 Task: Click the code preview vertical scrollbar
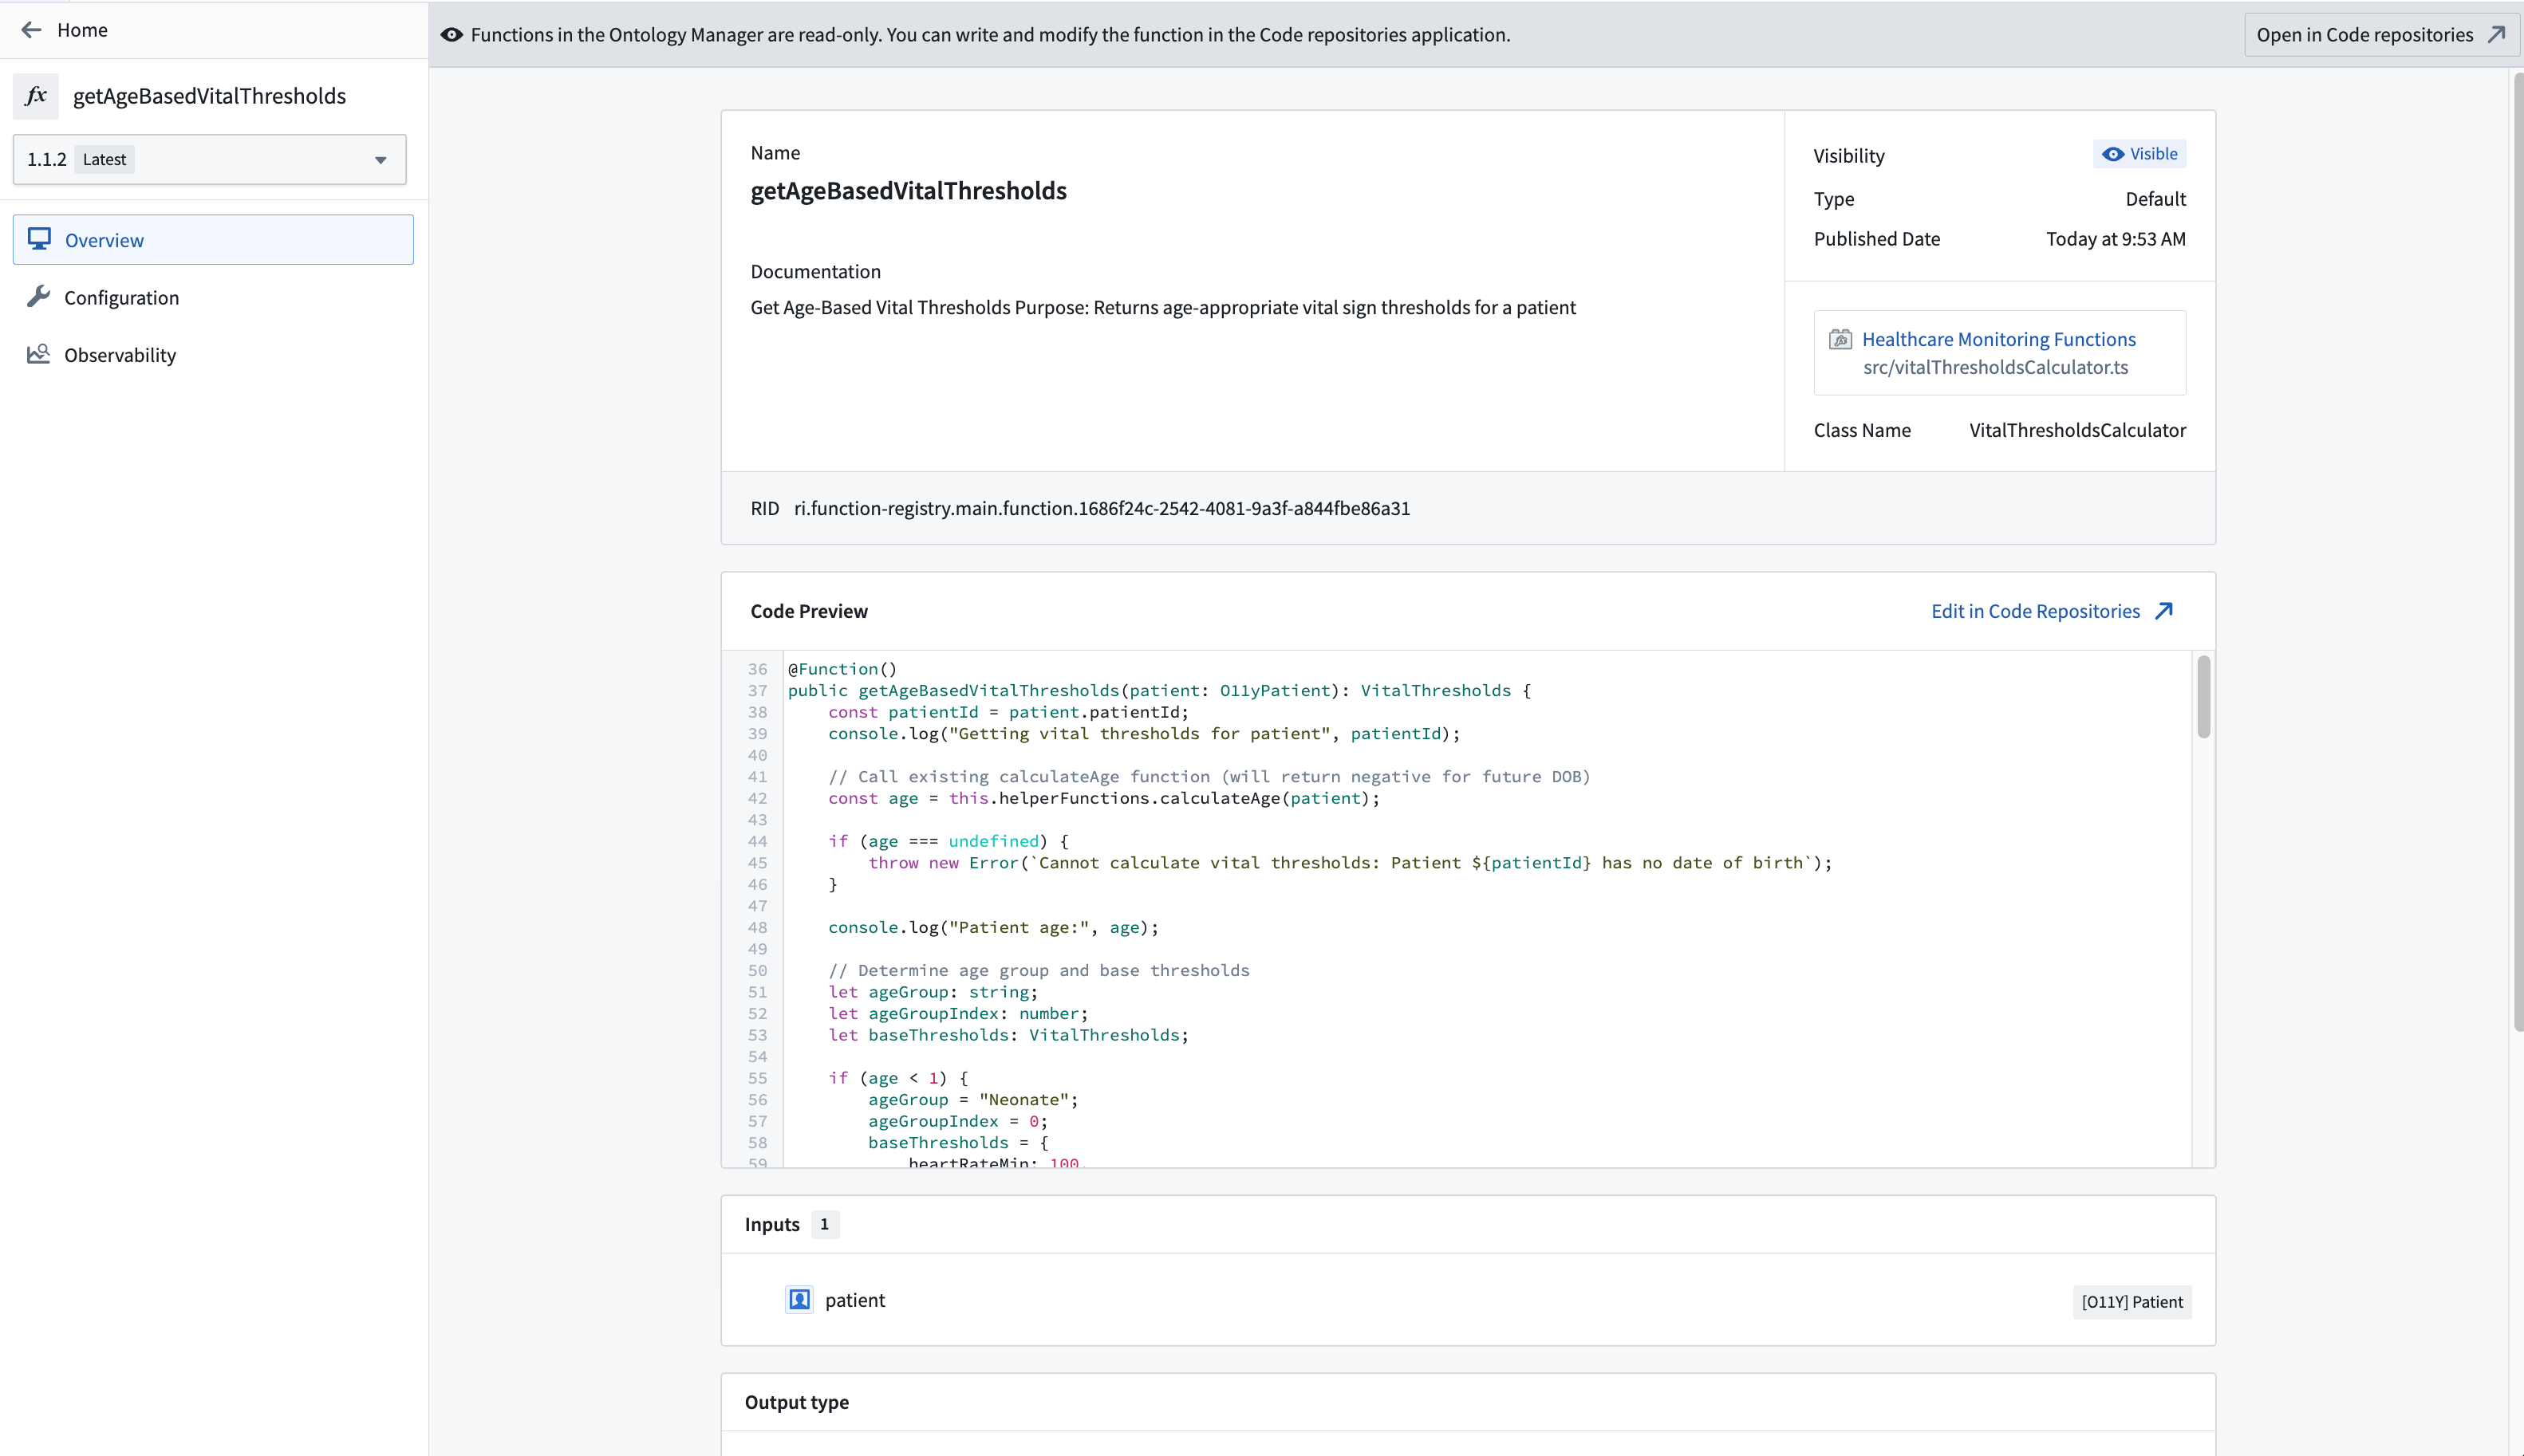click(x=2204, y=697)
